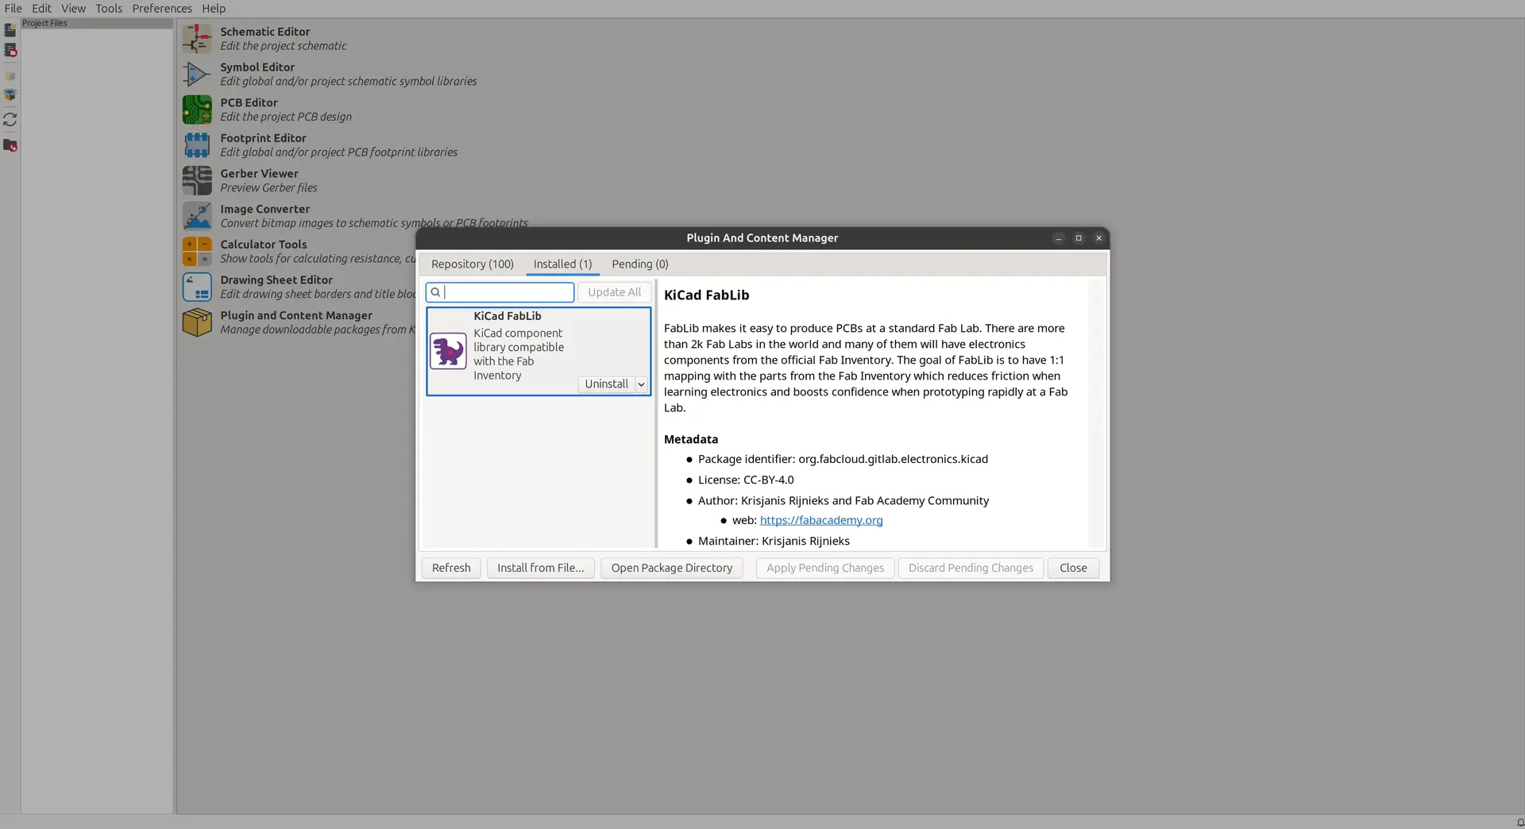Open the File menu
This screenshot has height=829, width=1525.
coord(14,8)
